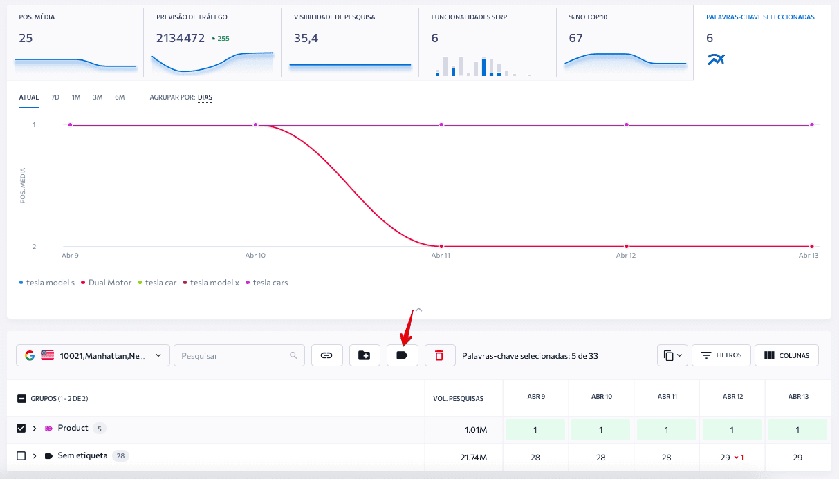Screen dimensions: 839x479
Task: Toggle the tesla car legend entry
Action: point(157,283)
